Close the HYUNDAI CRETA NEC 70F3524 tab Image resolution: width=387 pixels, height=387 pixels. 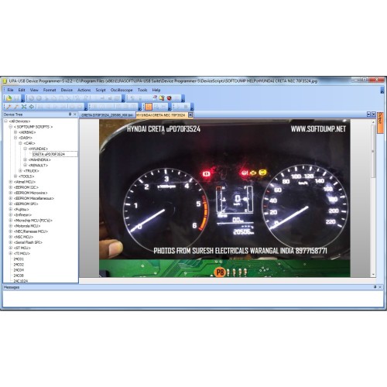[190, 115]
